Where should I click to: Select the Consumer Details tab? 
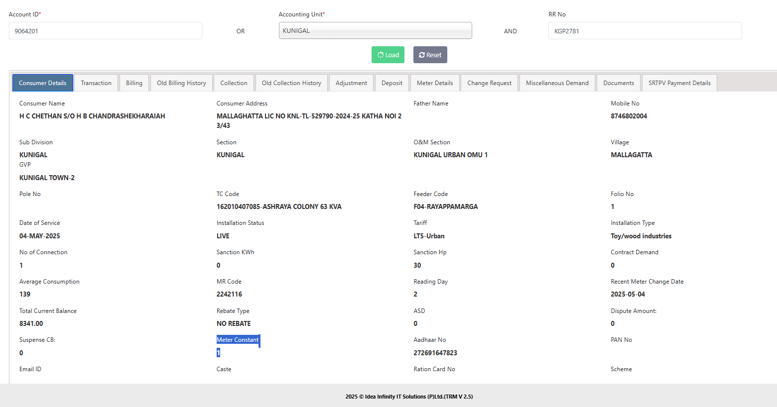tap(43, 83)
